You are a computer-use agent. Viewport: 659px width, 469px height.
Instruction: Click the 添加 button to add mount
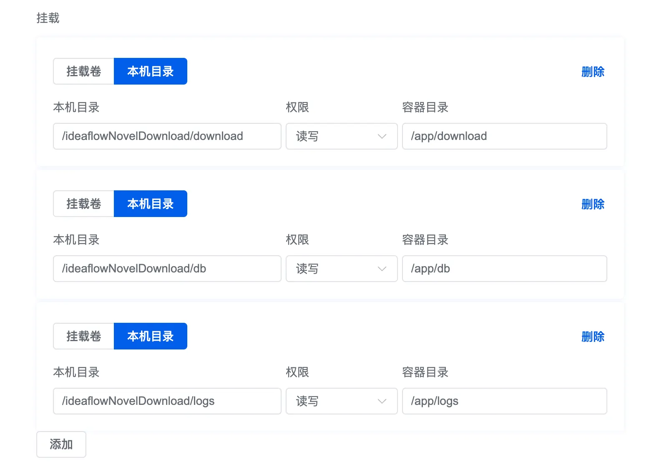point(61,444)
